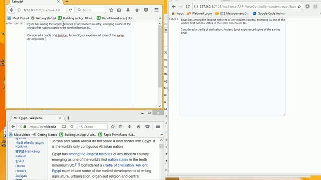321x180 pixels.
Task: Open Chrome Apps shortcut
Action: [x=178, y=13]
